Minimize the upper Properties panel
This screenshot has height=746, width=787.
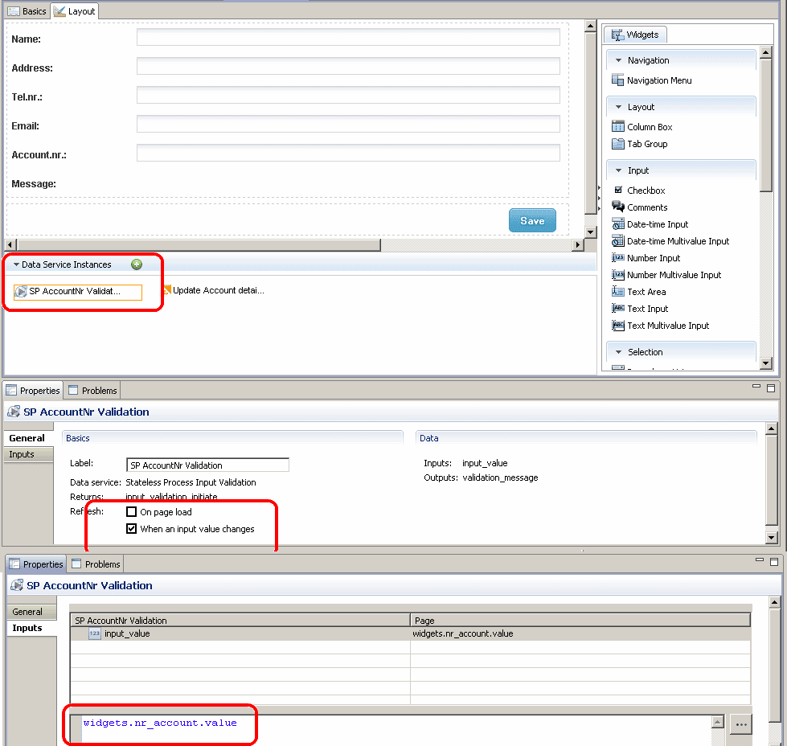tap(756, 387)
